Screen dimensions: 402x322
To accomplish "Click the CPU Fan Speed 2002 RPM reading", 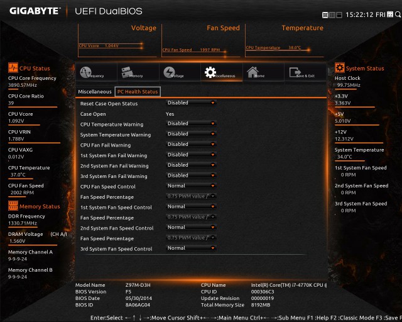I will (x=22, y=192).
